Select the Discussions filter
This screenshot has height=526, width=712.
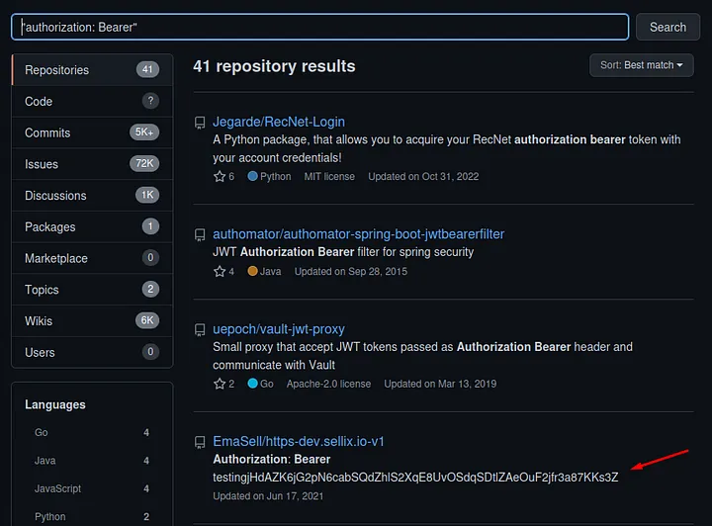point(92,195)
